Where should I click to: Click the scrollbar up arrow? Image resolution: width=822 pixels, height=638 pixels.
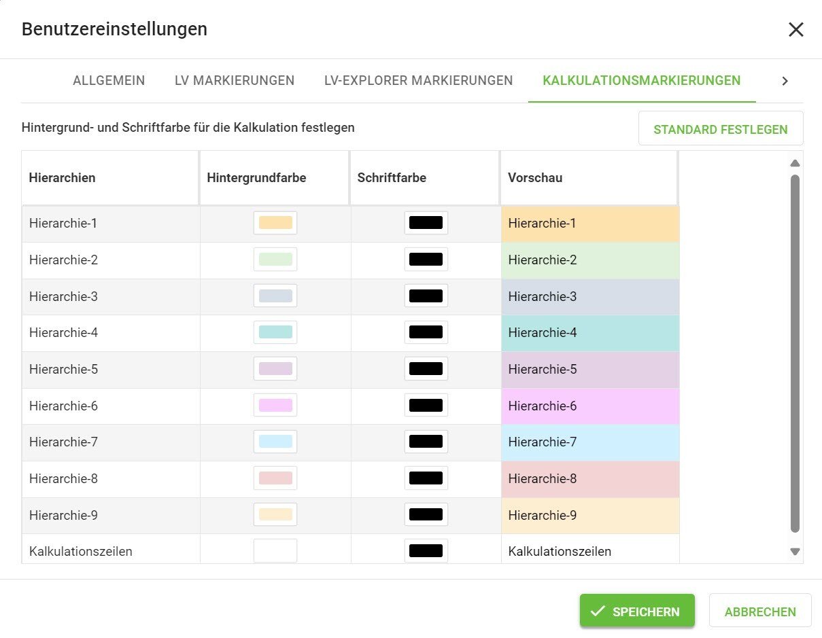pyautogui.click(x=795, y=163)
